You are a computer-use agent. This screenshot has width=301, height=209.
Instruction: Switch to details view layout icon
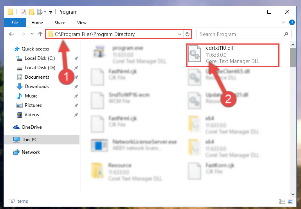(282, 202)
